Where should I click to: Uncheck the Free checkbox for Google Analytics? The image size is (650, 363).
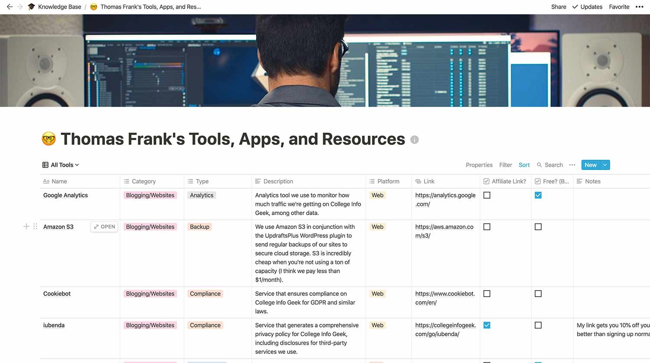point(538,195)
